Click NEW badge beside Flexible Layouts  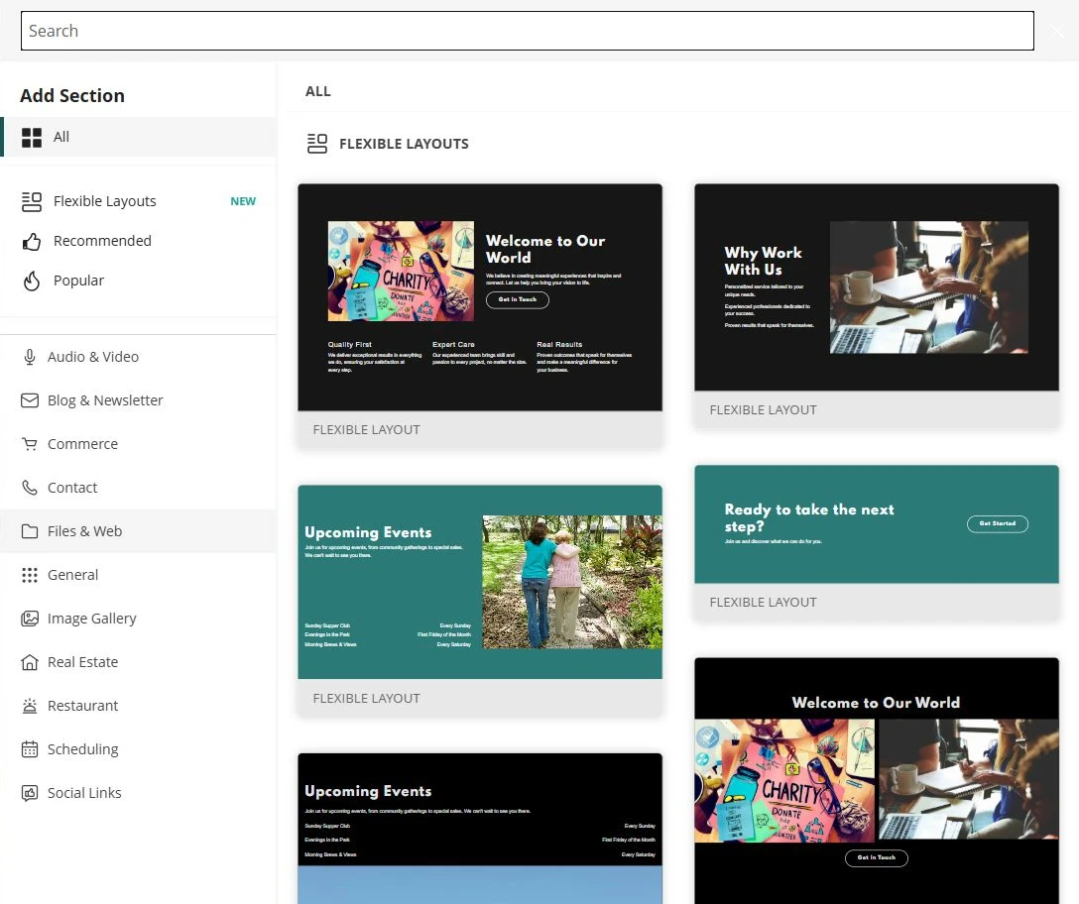(x=243, y=201)
